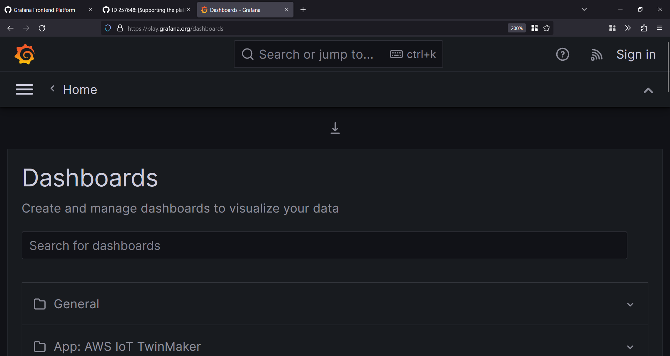Click the tracking protection shield icon

pyautogui.click(x=107, y=28)
